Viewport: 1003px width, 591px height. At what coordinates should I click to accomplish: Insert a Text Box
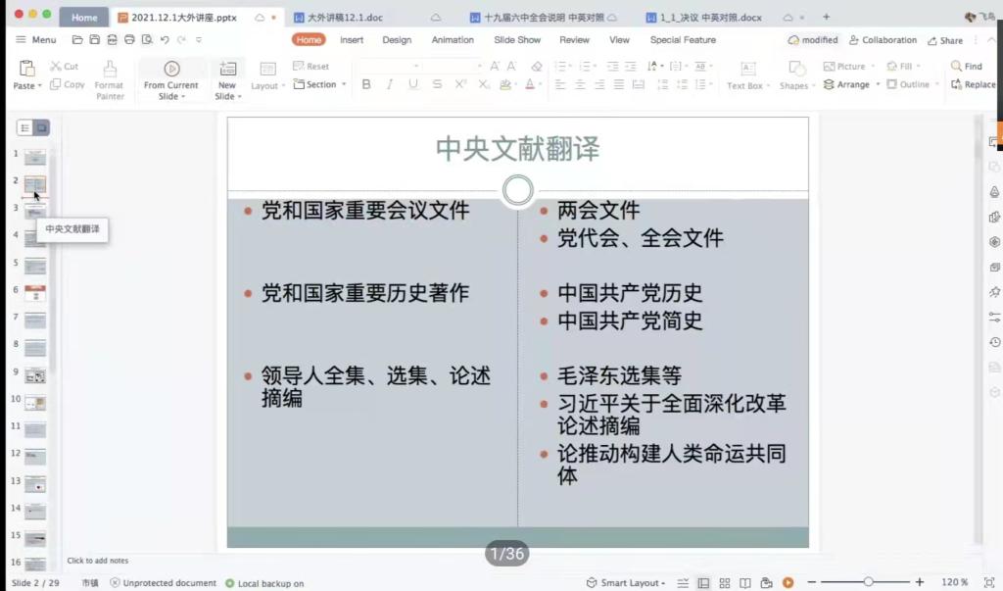[x=746, y=76]
